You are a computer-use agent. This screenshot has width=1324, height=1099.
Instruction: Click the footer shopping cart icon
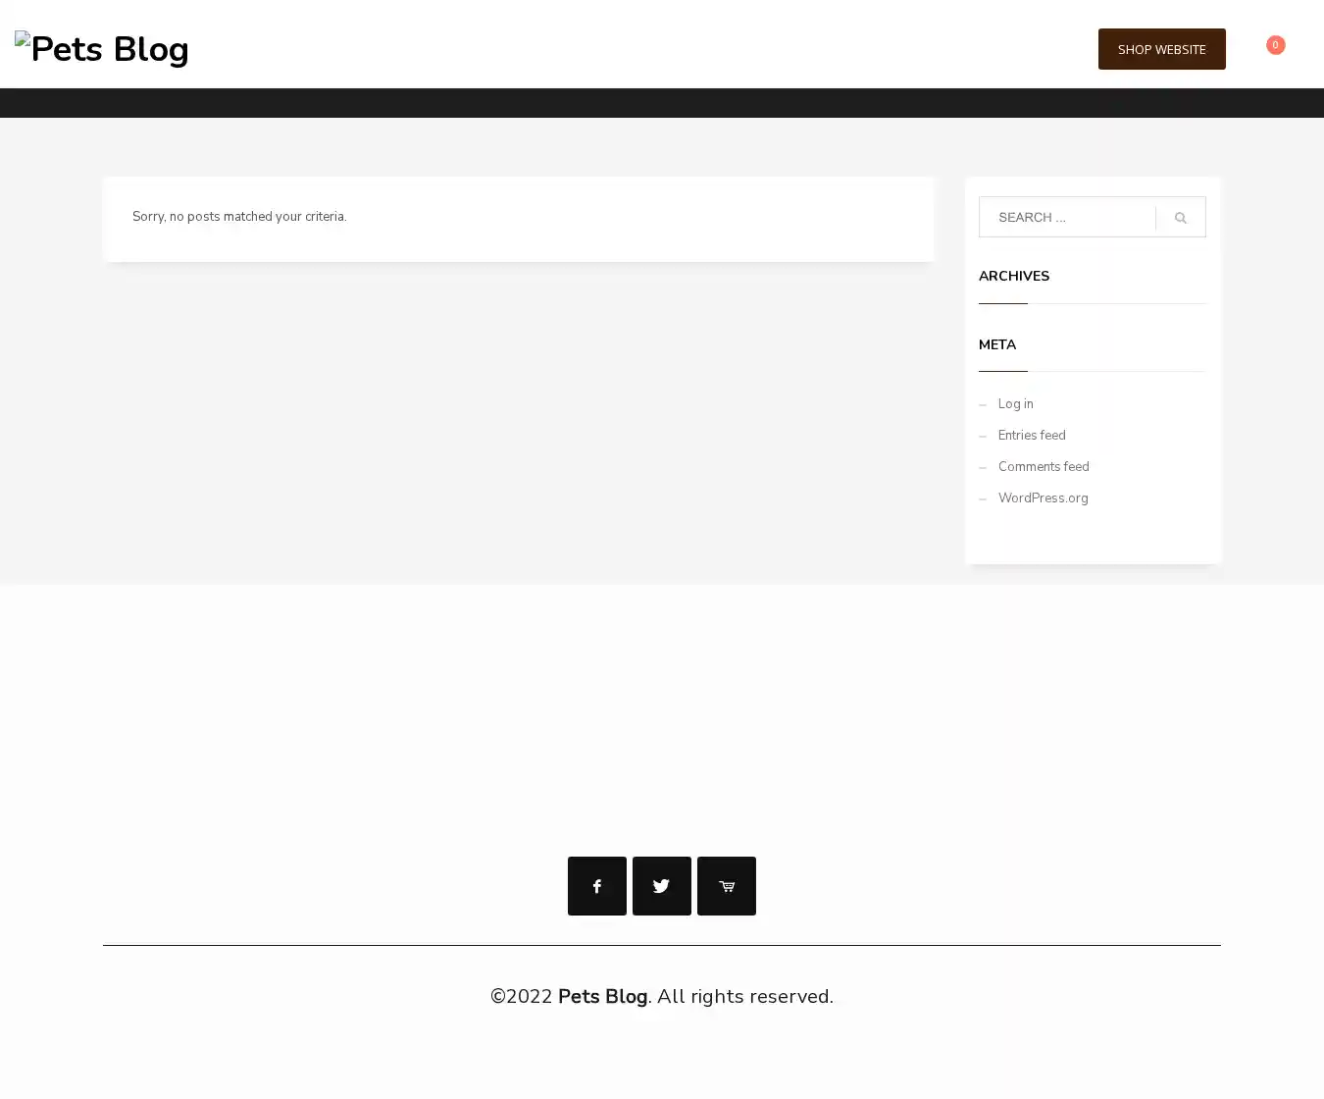tap(726, 886)
